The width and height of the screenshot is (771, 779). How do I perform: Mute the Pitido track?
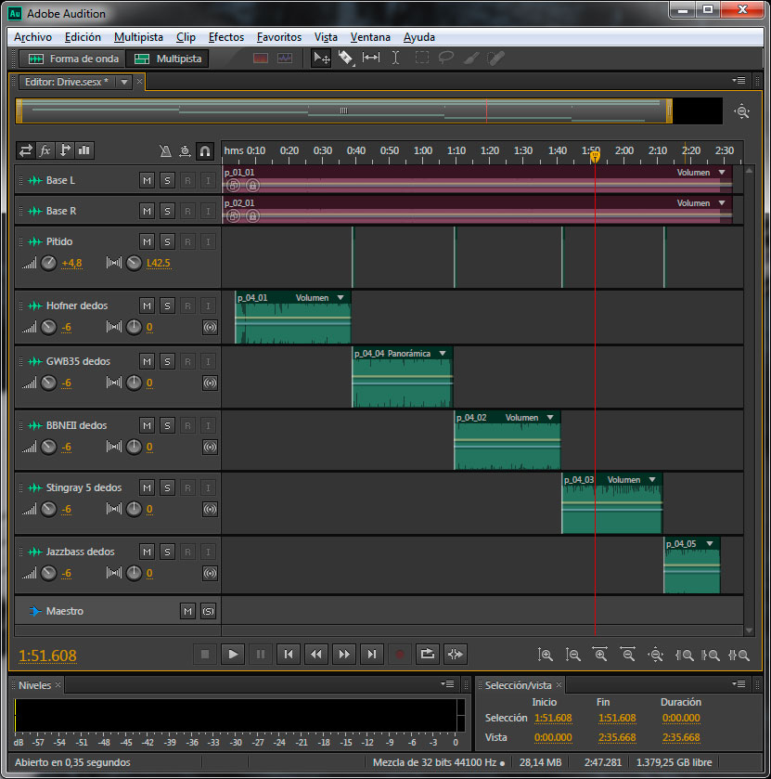pyautogui.click(x=147, y=242)
